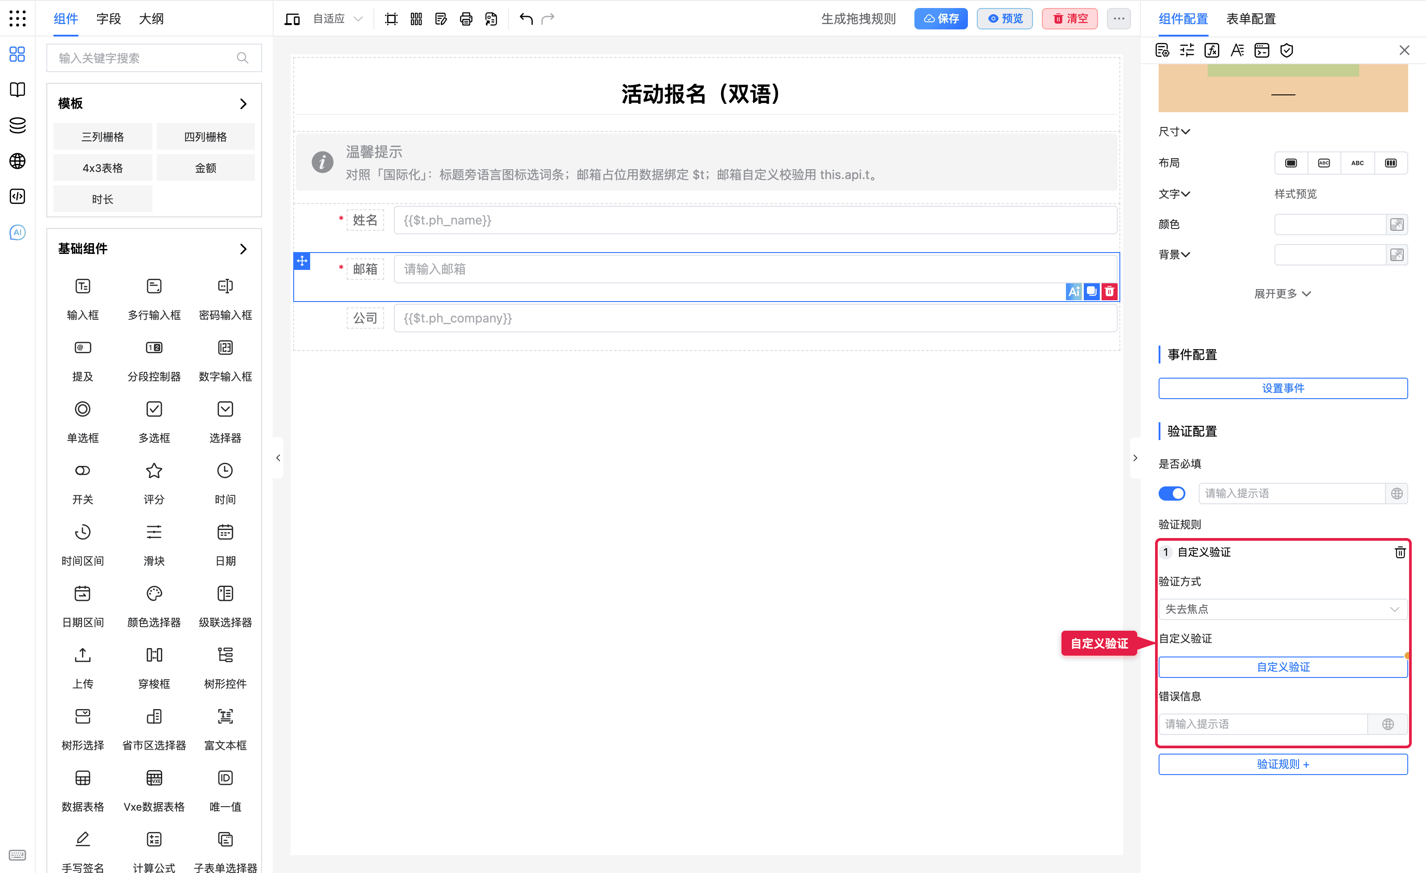Expand the 模板 panel arrow

click(243, 103)
